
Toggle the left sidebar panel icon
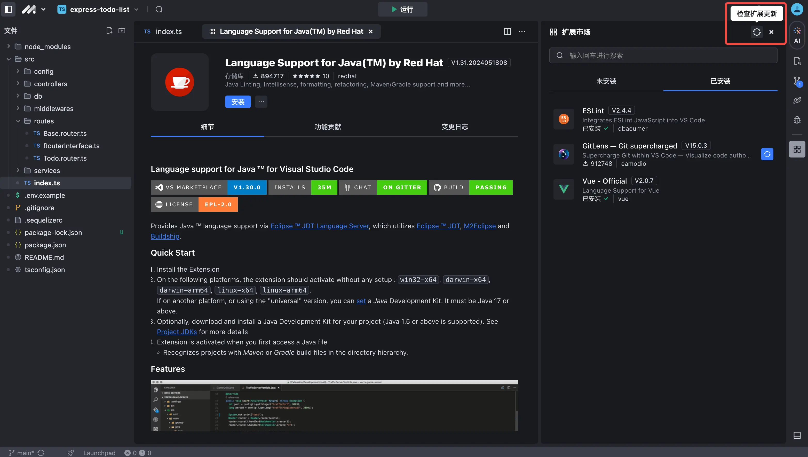[9, 9]
